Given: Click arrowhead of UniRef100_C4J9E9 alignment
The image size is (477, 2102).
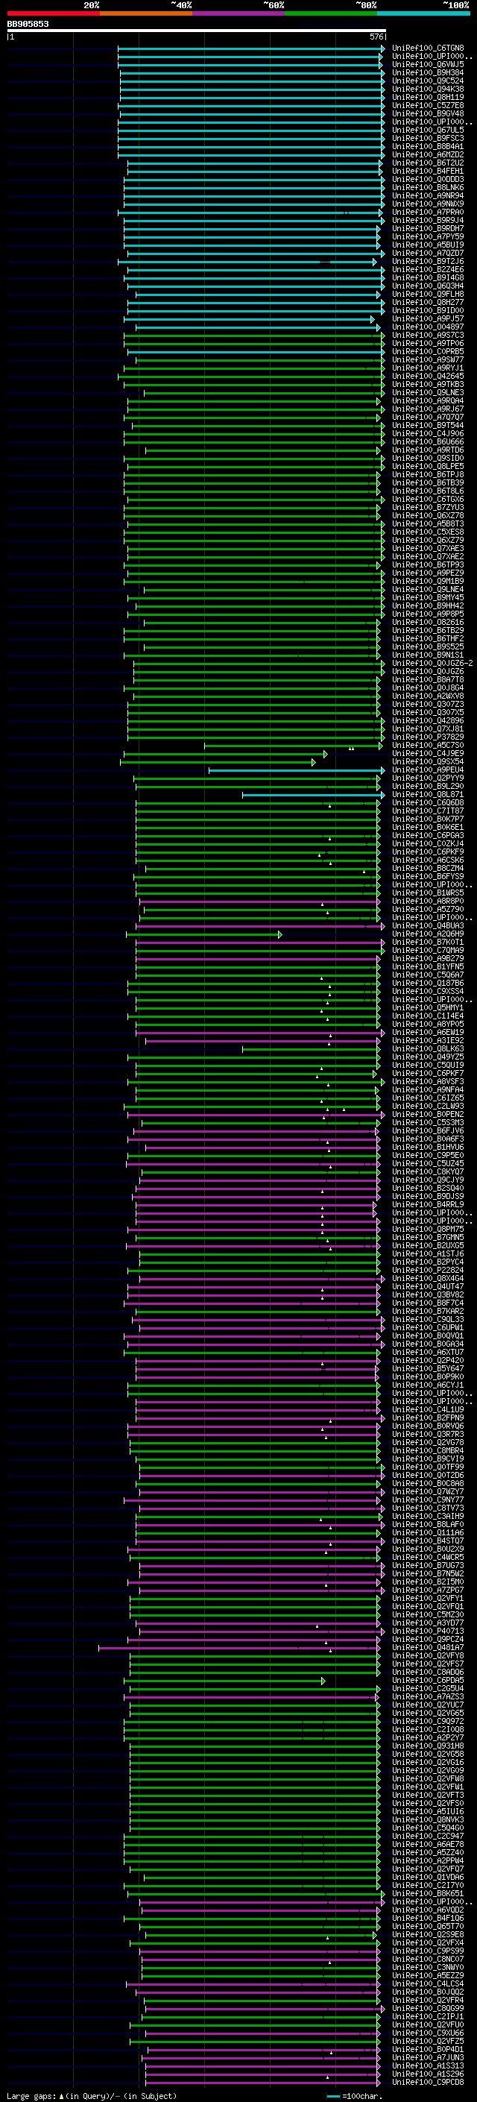Looking at the screenshot, I should click(x=326, y=754).
